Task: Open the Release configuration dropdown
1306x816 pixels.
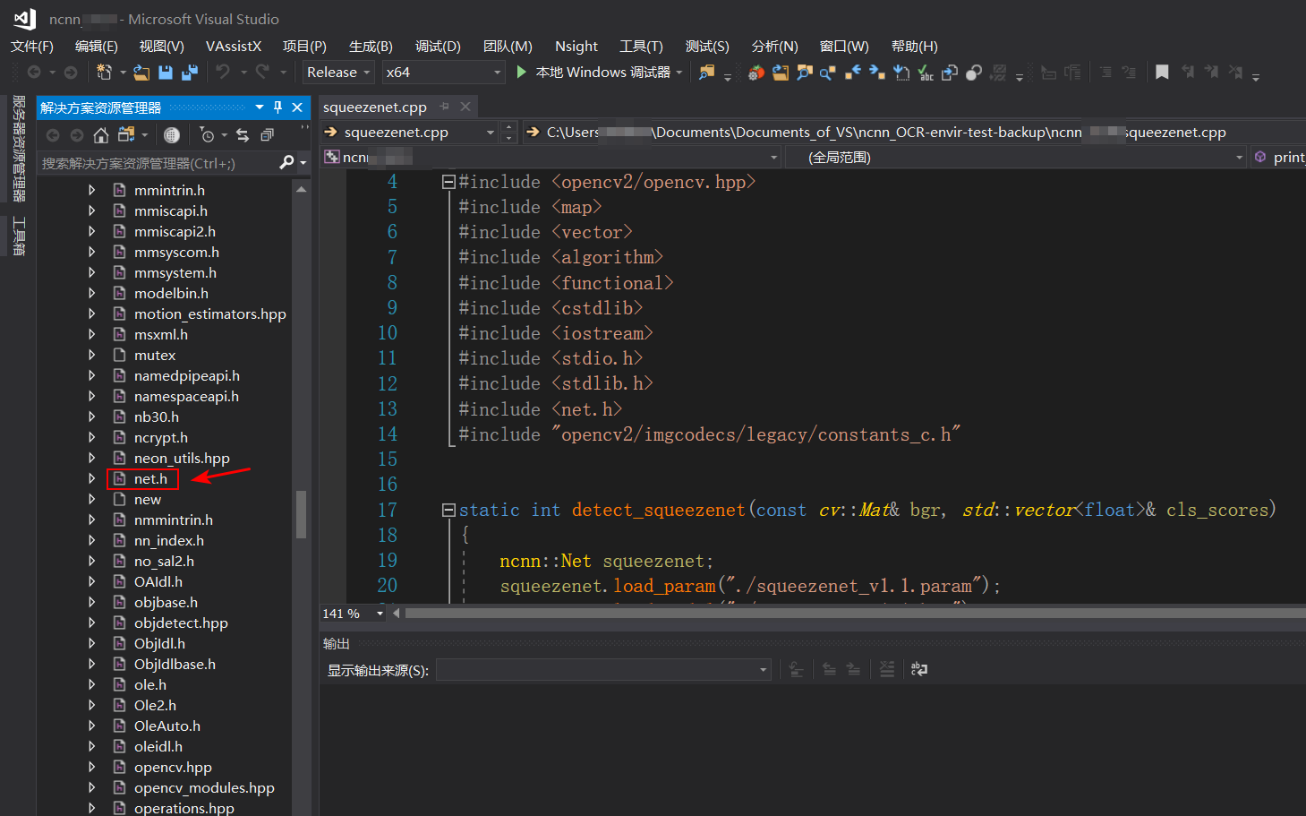Action: 367,73
